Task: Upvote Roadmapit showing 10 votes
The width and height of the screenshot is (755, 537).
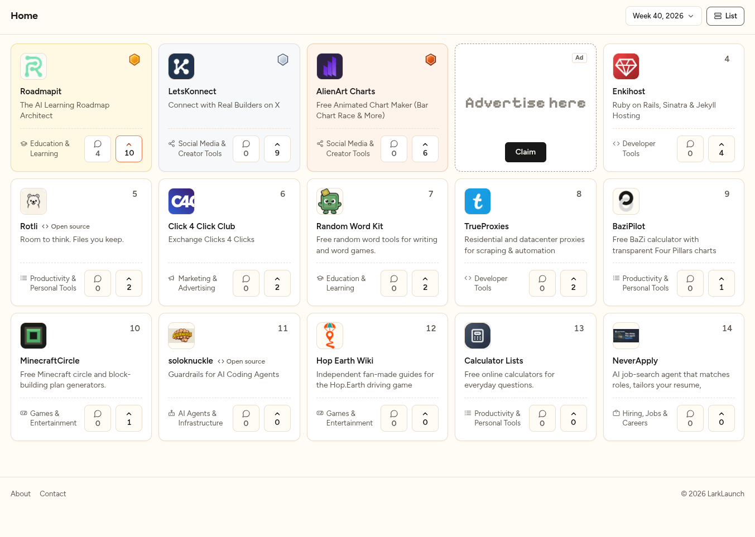Action: (129, 149)
